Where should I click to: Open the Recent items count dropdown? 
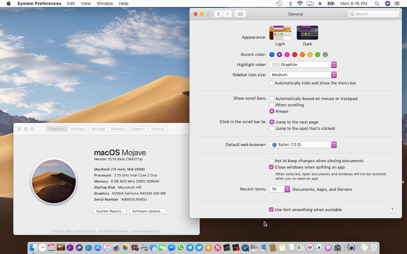point(279,189)
